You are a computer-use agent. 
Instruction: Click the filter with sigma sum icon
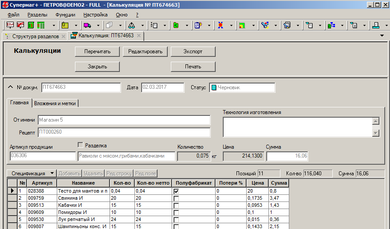(354, 25)
